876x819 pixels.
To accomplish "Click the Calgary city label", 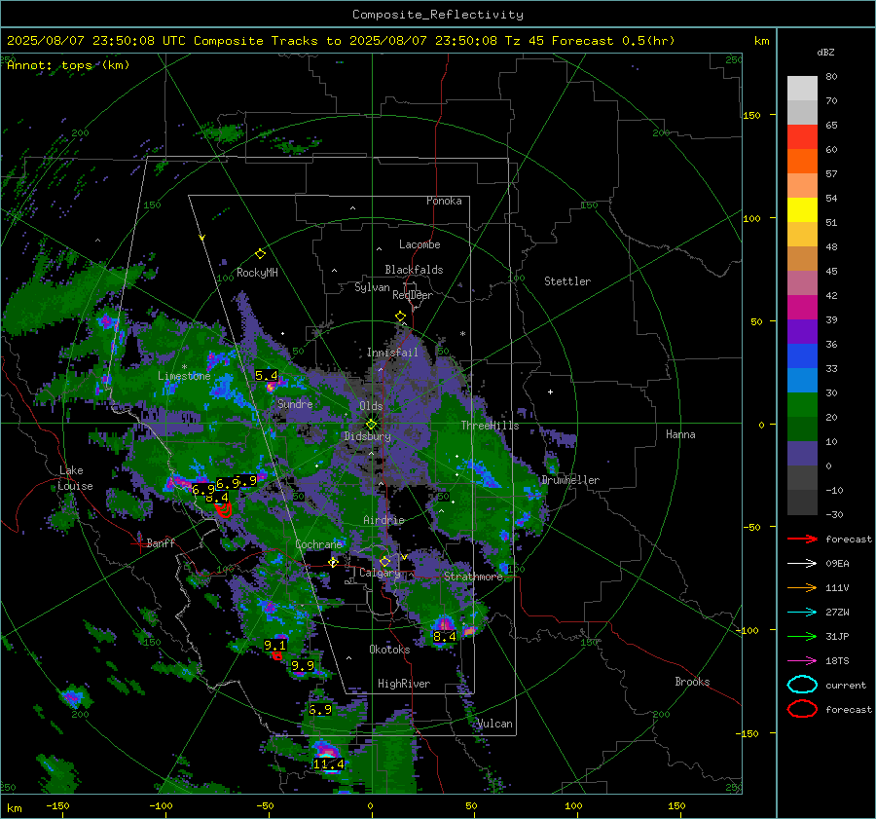I will click(x=380, y=573).
